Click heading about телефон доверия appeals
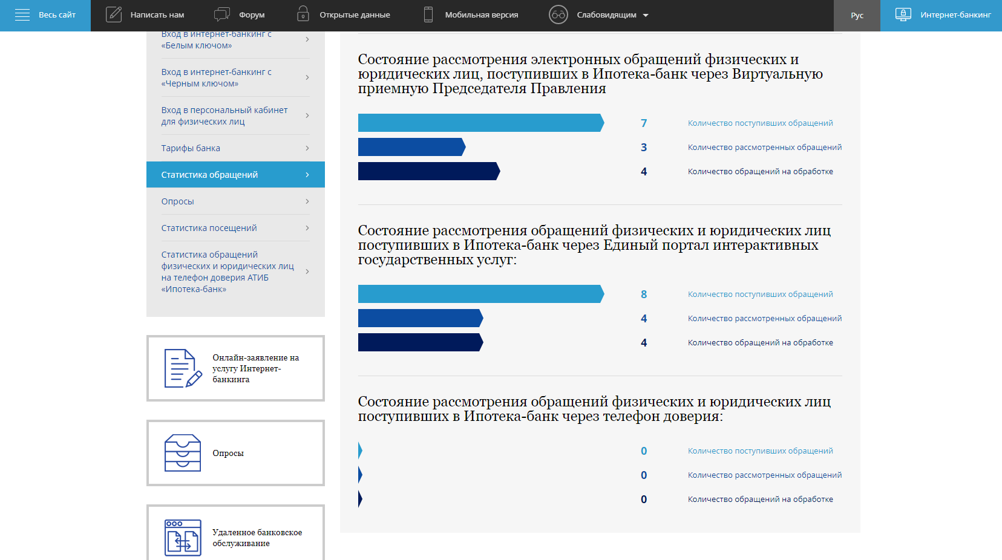Screen dimensions: 1002x560 (594, 409)
